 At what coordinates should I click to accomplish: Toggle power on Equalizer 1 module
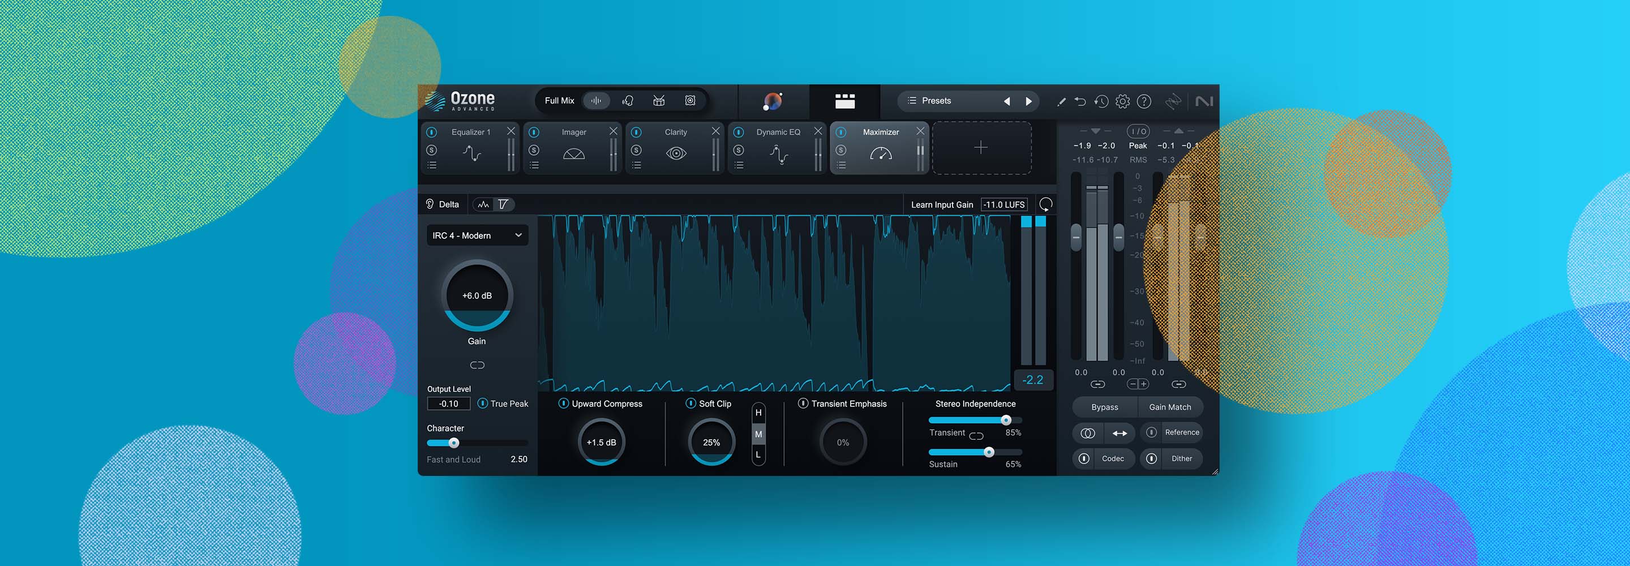click(431, 132)
